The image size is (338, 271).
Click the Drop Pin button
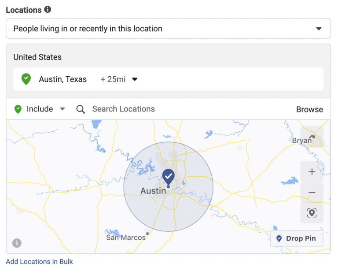[296, 238]
